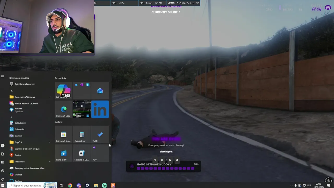Open the circular webcam app on taskbar
This screenshot has width=334, height=188.
point(87,185)
